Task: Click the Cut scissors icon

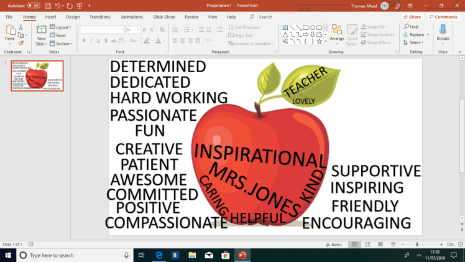Action: [21, 27]
